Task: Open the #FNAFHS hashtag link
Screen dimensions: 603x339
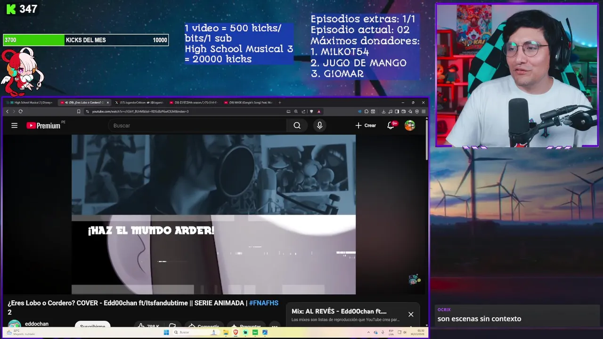Action: (x=264, y=303)
